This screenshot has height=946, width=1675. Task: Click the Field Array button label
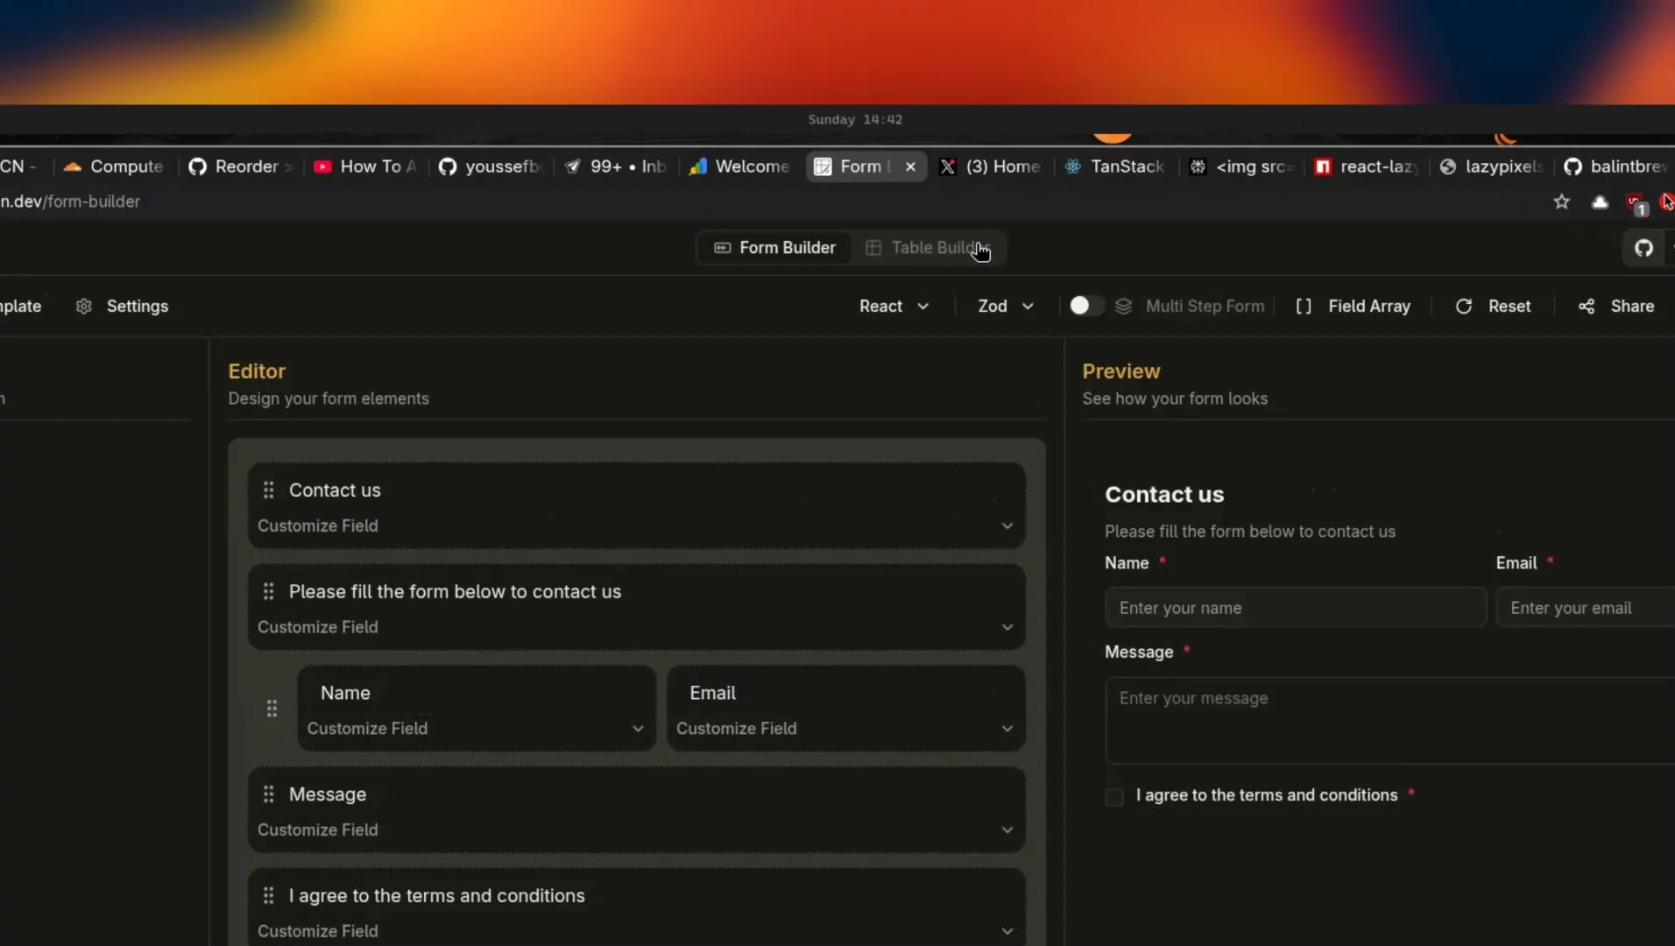click(1369, 306)
